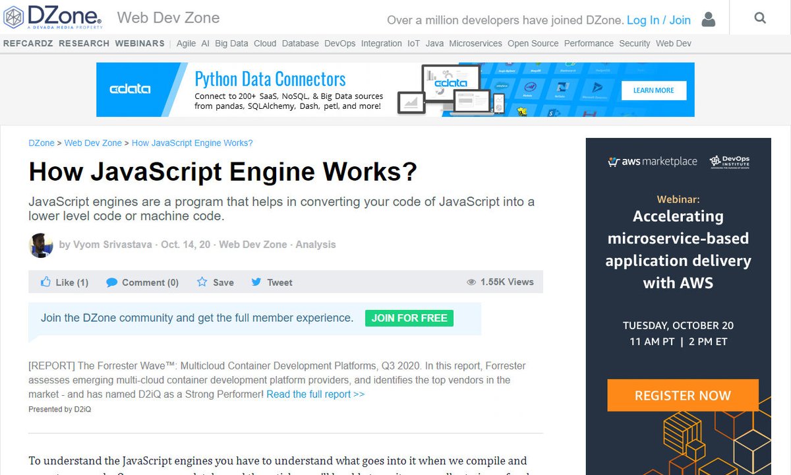Click 'Python Data Connectors' banner heading
The height and width of the screenshot is (475, 791).
click(270, 79)
